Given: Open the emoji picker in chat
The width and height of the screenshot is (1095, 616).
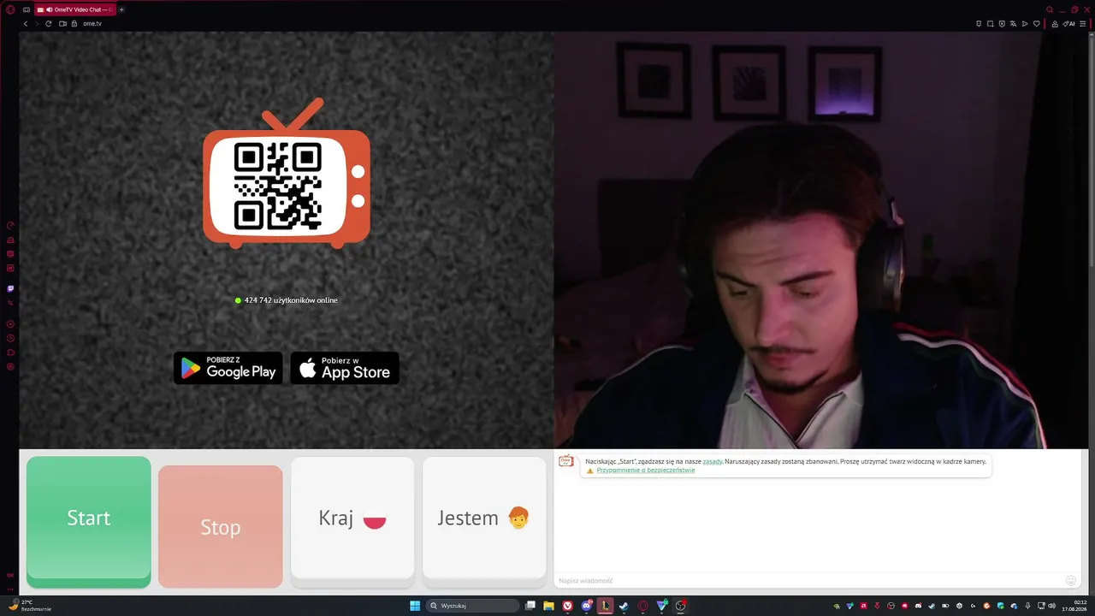Looking at the screenshot, I should point(1070,581).
